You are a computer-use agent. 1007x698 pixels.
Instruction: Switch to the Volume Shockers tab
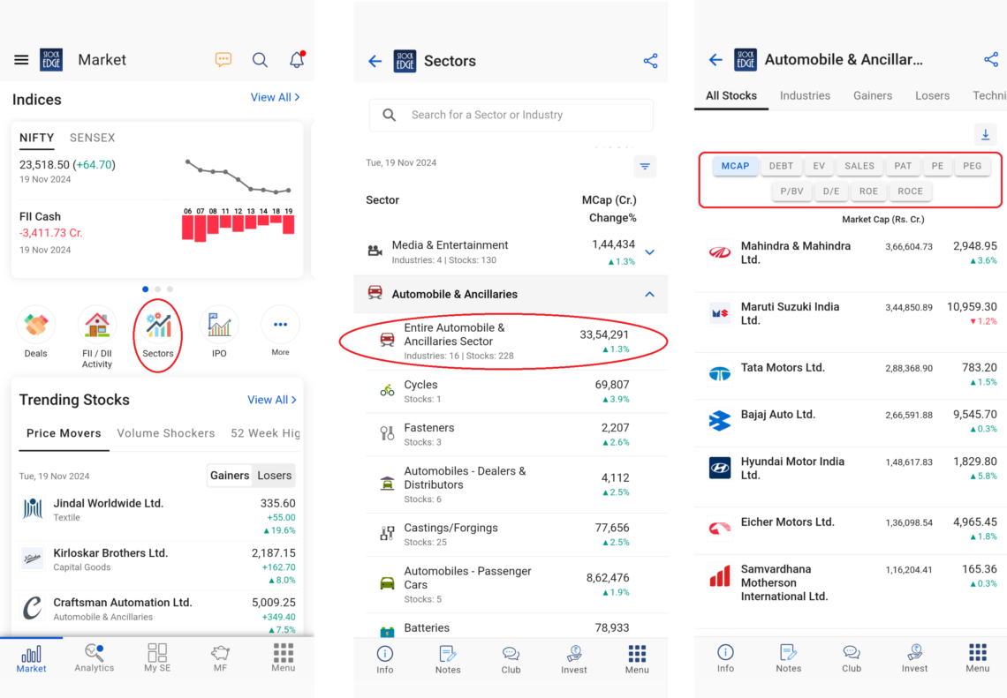166,433
